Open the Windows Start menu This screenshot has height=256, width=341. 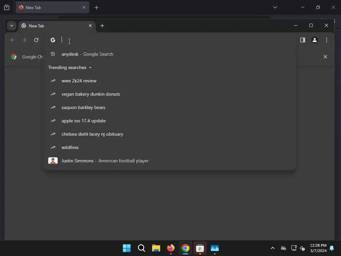pyautogui.click(x=127, y=248)
